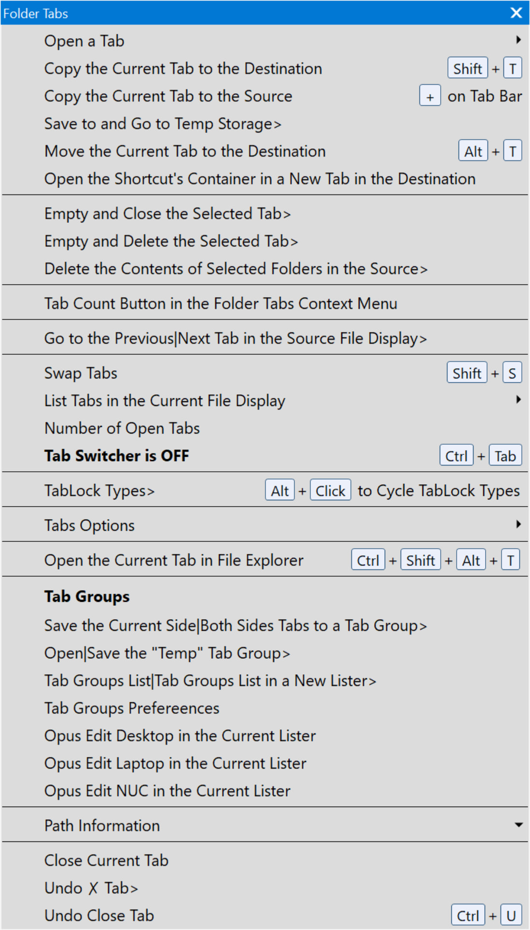Click Empty and Close the Selected Tab
Viewport: 530px width, 930px height.
[167, 214]
